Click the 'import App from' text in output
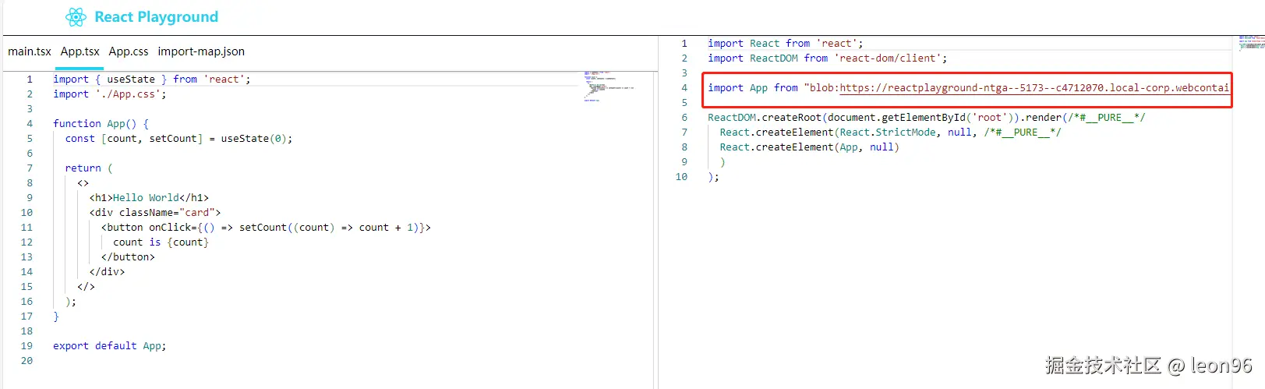 753,88
